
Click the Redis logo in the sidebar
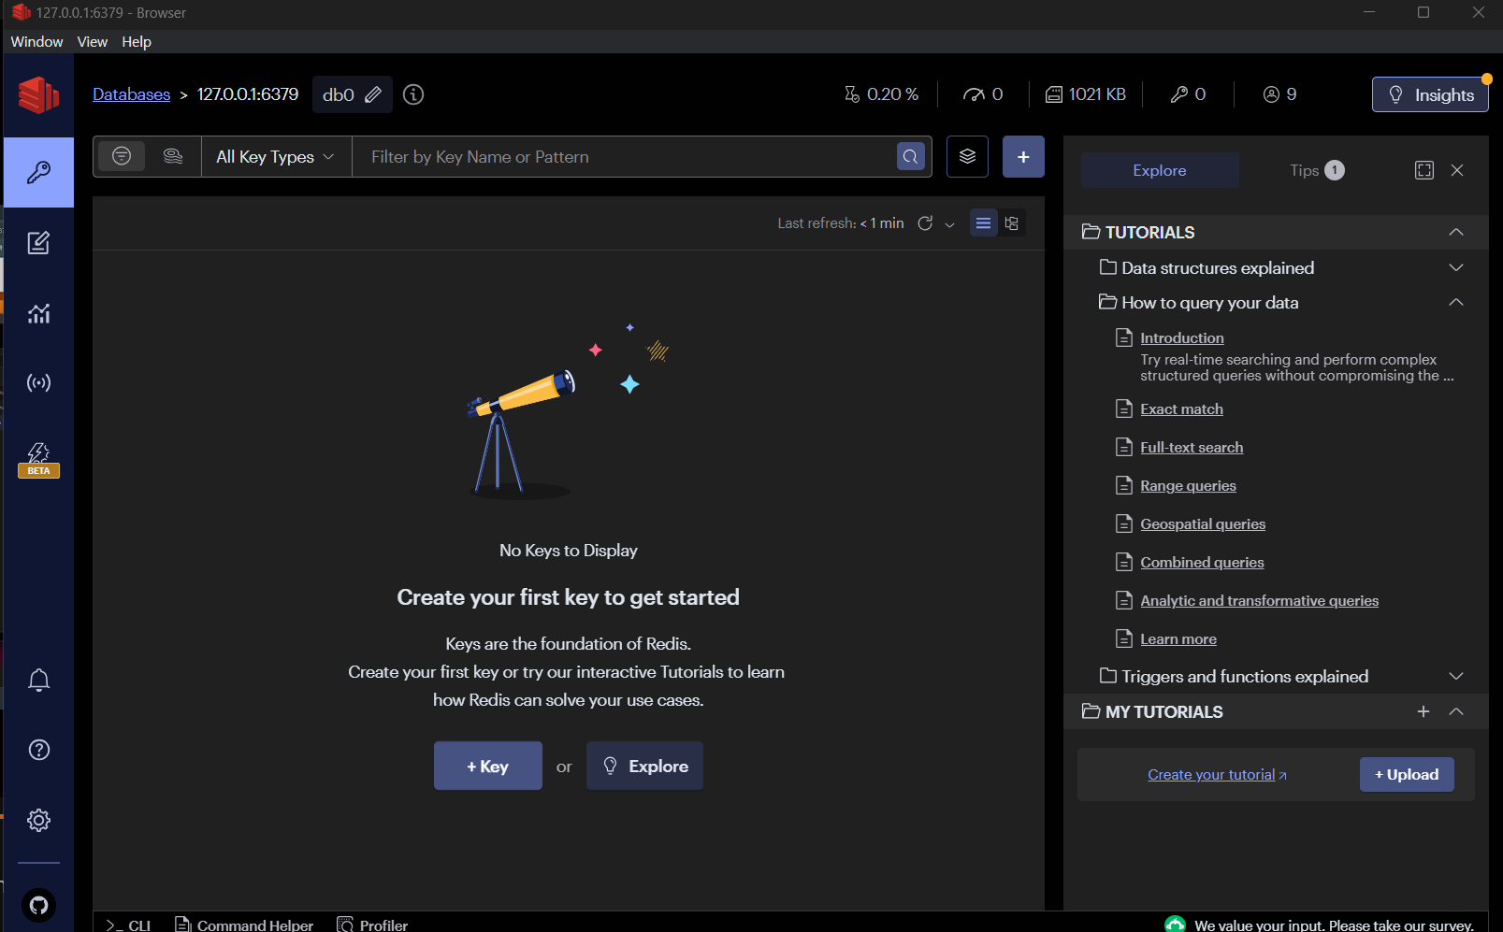(x=38, y=94)
